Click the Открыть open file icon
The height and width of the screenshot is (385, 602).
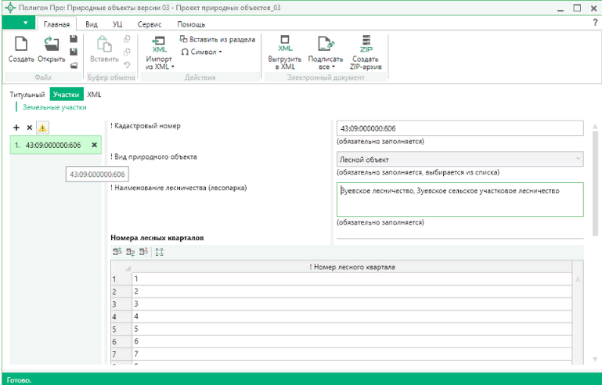(x=51, y=44)
